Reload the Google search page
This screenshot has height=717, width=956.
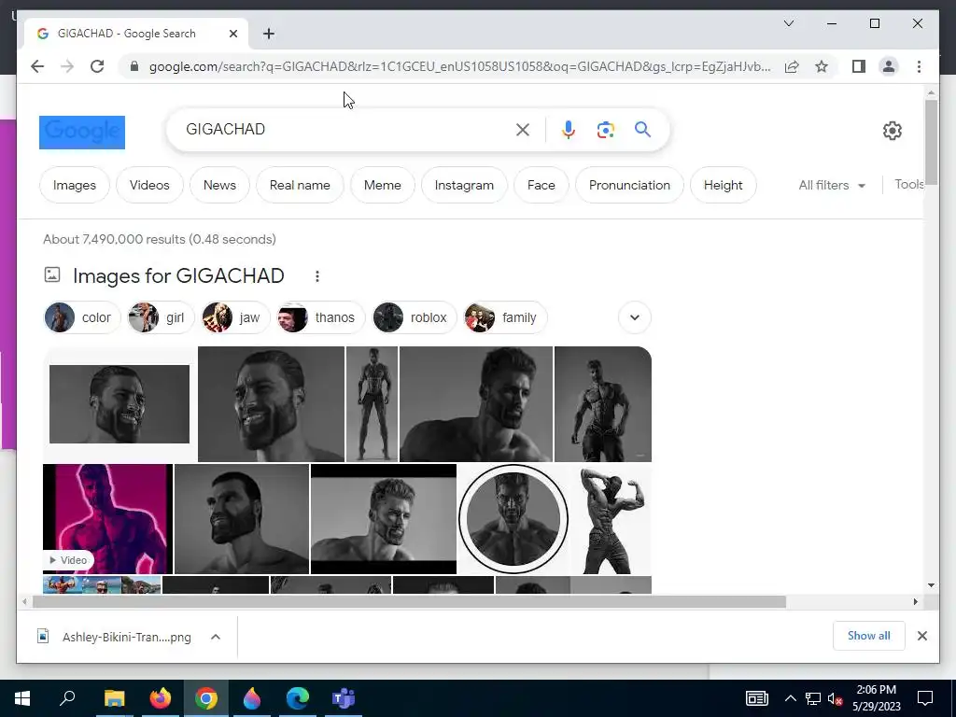click(97, 66)
